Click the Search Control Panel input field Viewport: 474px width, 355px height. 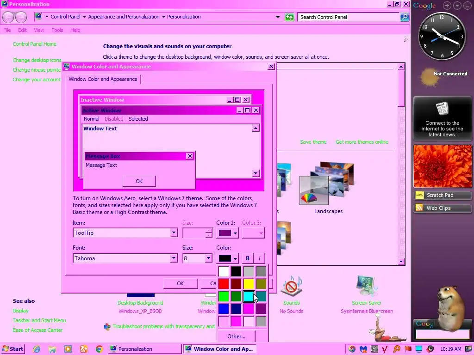point(348,17)
